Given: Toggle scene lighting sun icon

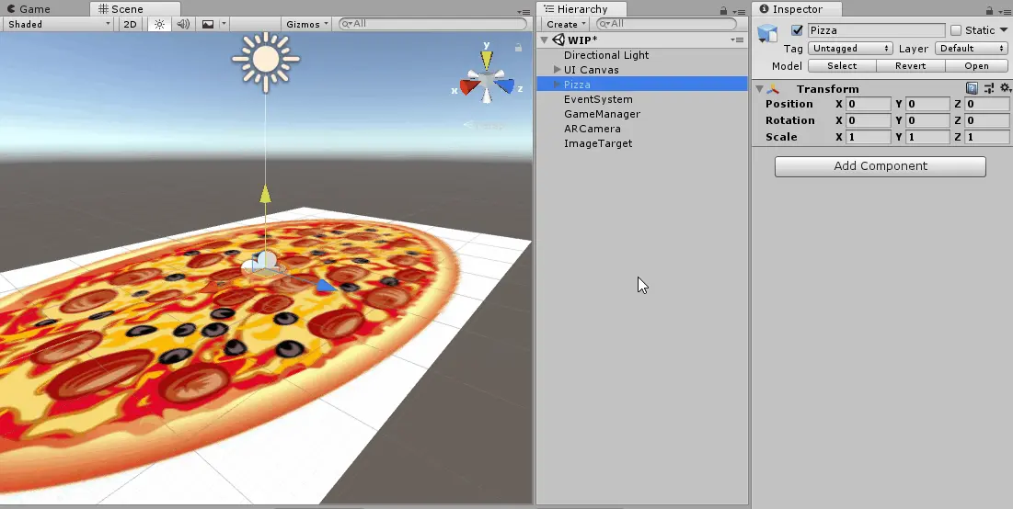Looking at the screenshot, I should point(159,24).
